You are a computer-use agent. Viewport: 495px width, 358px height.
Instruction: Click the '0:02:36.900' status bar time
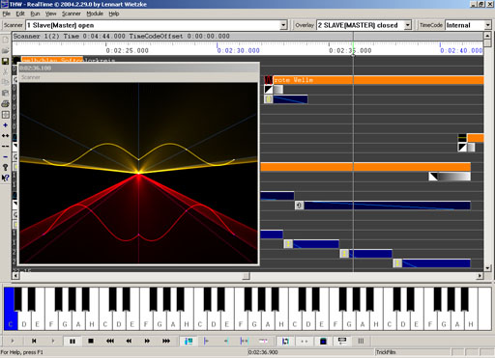coord(263,352)
